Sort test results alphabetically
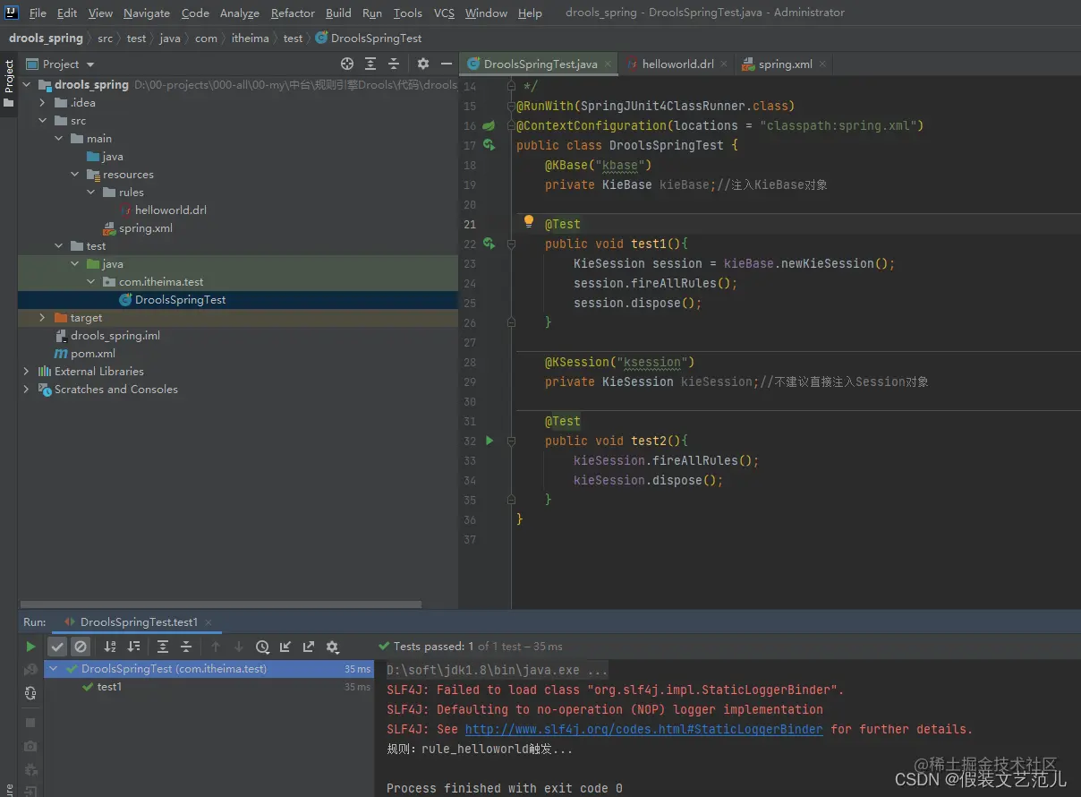Image resolution: width=1081 pixels, height=797 pixels. pos(110,647)
